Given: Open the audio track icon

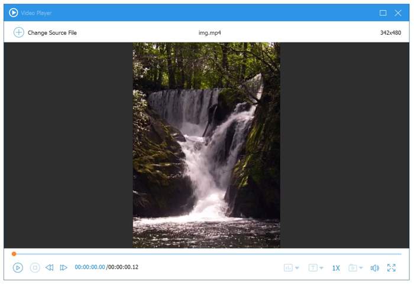Looking at the screenshot, I should (x=288, y=267).
